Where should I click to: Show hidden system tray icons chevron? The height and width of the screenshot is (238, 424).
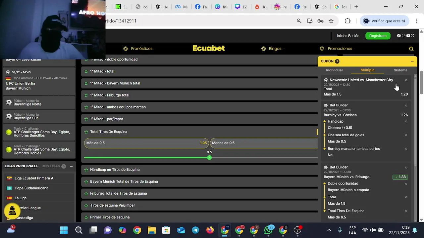click(329, 230)
